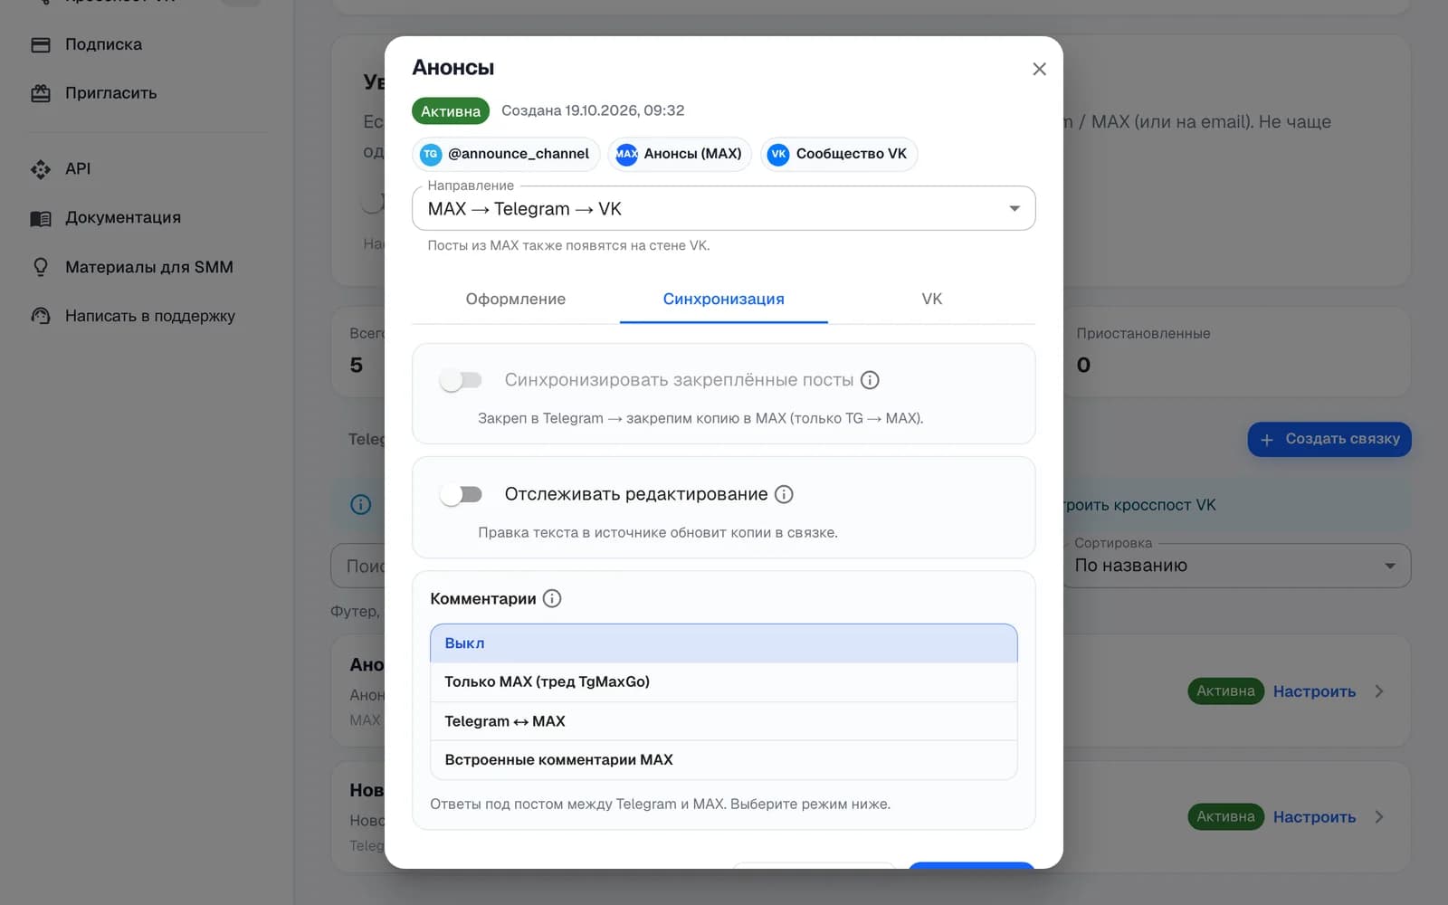Screen dimensions: 1448x905
Task: Click the Написать в поддержку headset icon
Action: click(x=41, y=316)
